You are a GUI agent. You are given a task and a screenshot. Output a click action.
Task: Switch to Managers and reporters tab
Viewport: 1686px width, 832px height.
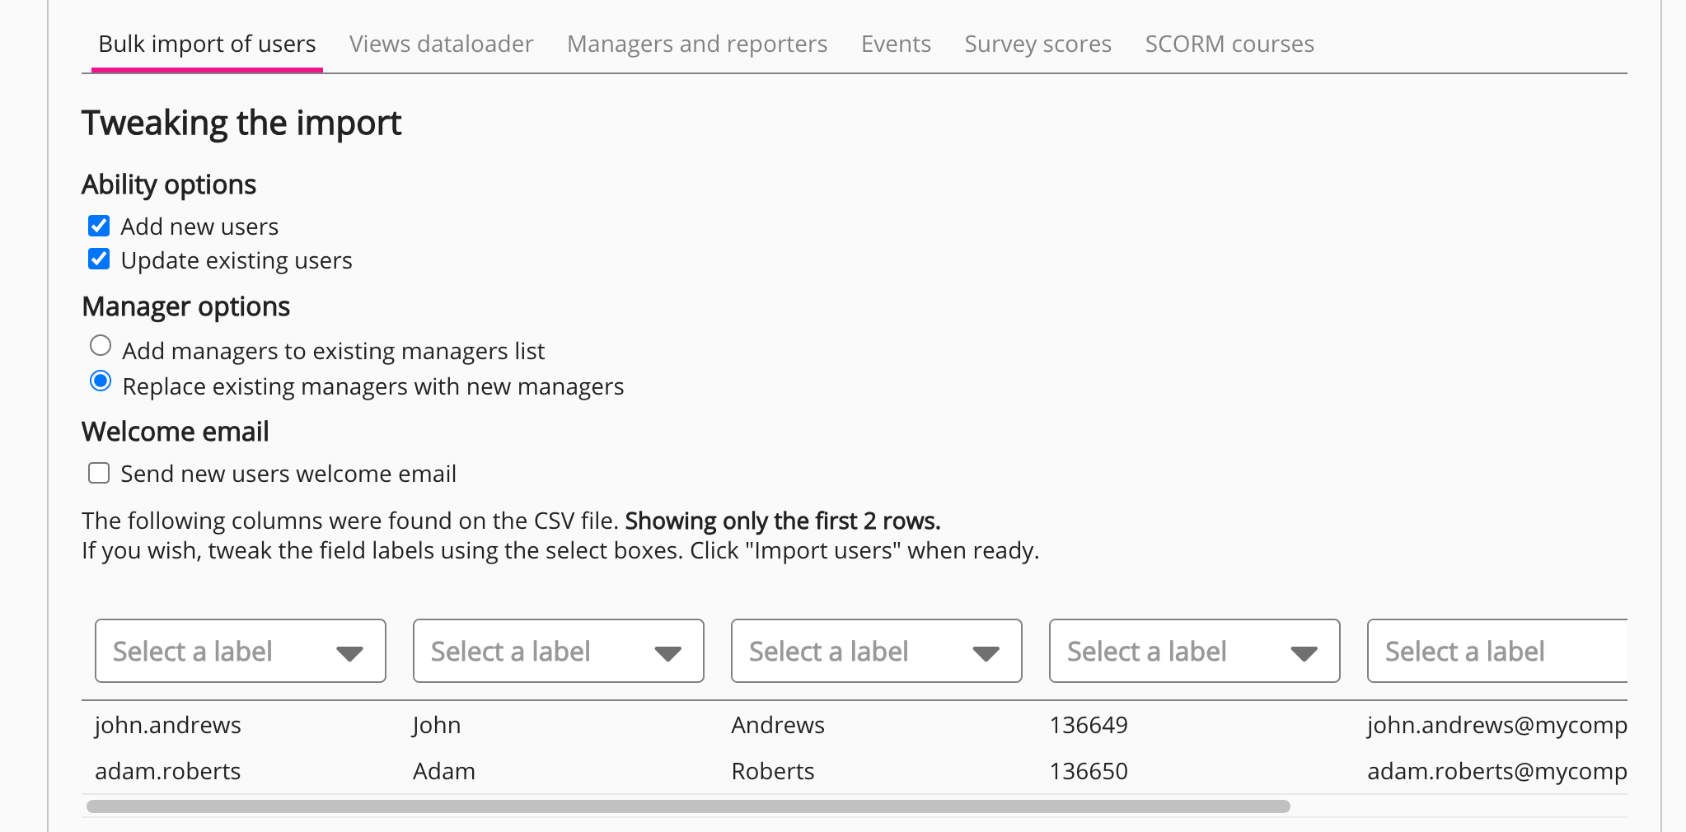pyautogui.click(x=696, y=44)
